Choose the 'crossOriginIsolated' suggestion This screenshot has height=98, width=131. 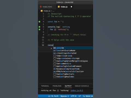(73, 53)
